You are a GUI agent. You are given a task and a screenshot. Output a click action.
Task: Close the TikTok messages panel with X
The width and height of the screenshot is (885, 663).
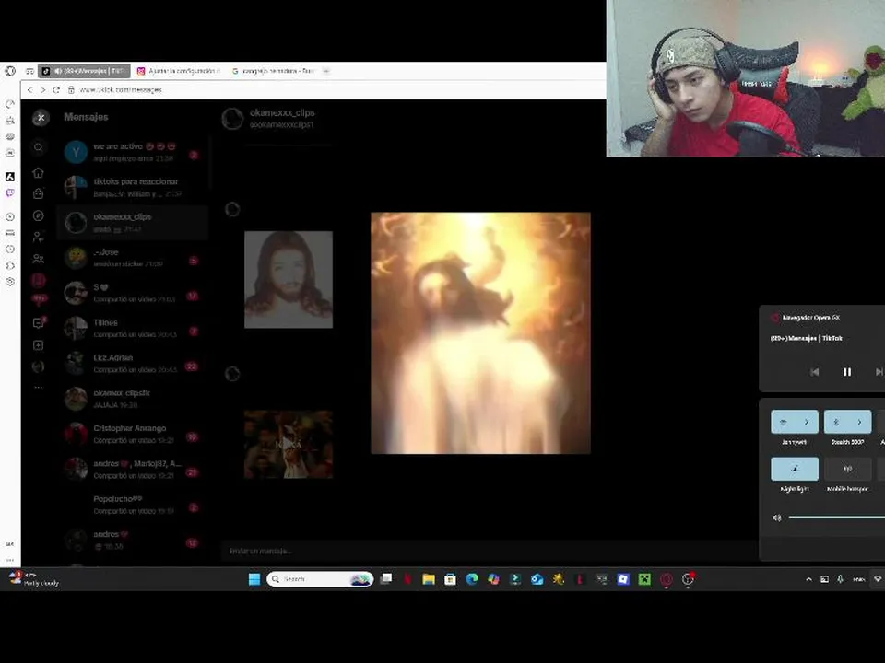tap(41, 117)
